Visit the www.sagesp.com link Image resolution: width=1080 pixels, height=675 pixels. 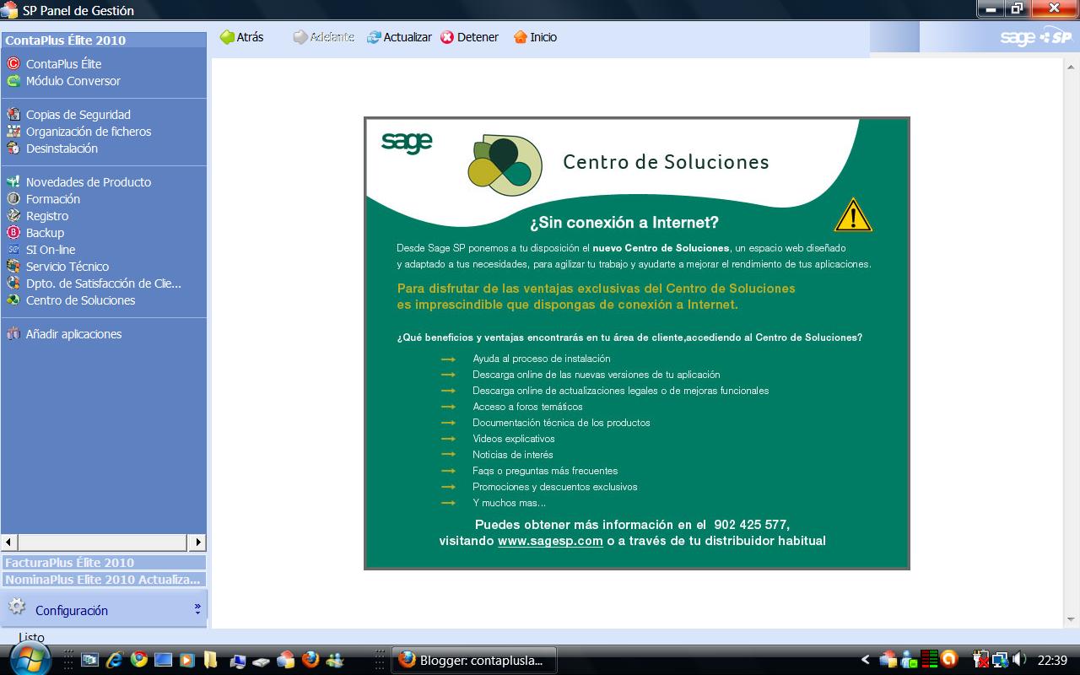548,543
